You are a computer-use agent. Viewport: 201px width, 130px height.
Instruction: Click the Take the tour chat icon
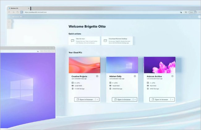[x=73, y=41]
